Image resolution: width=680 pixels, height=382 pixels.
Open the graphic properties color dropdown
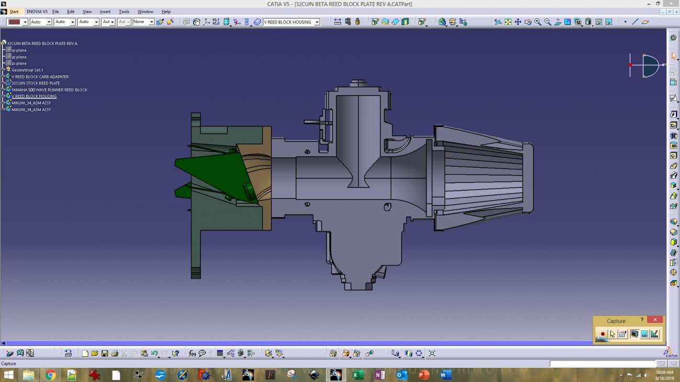(x=17, y=22)
